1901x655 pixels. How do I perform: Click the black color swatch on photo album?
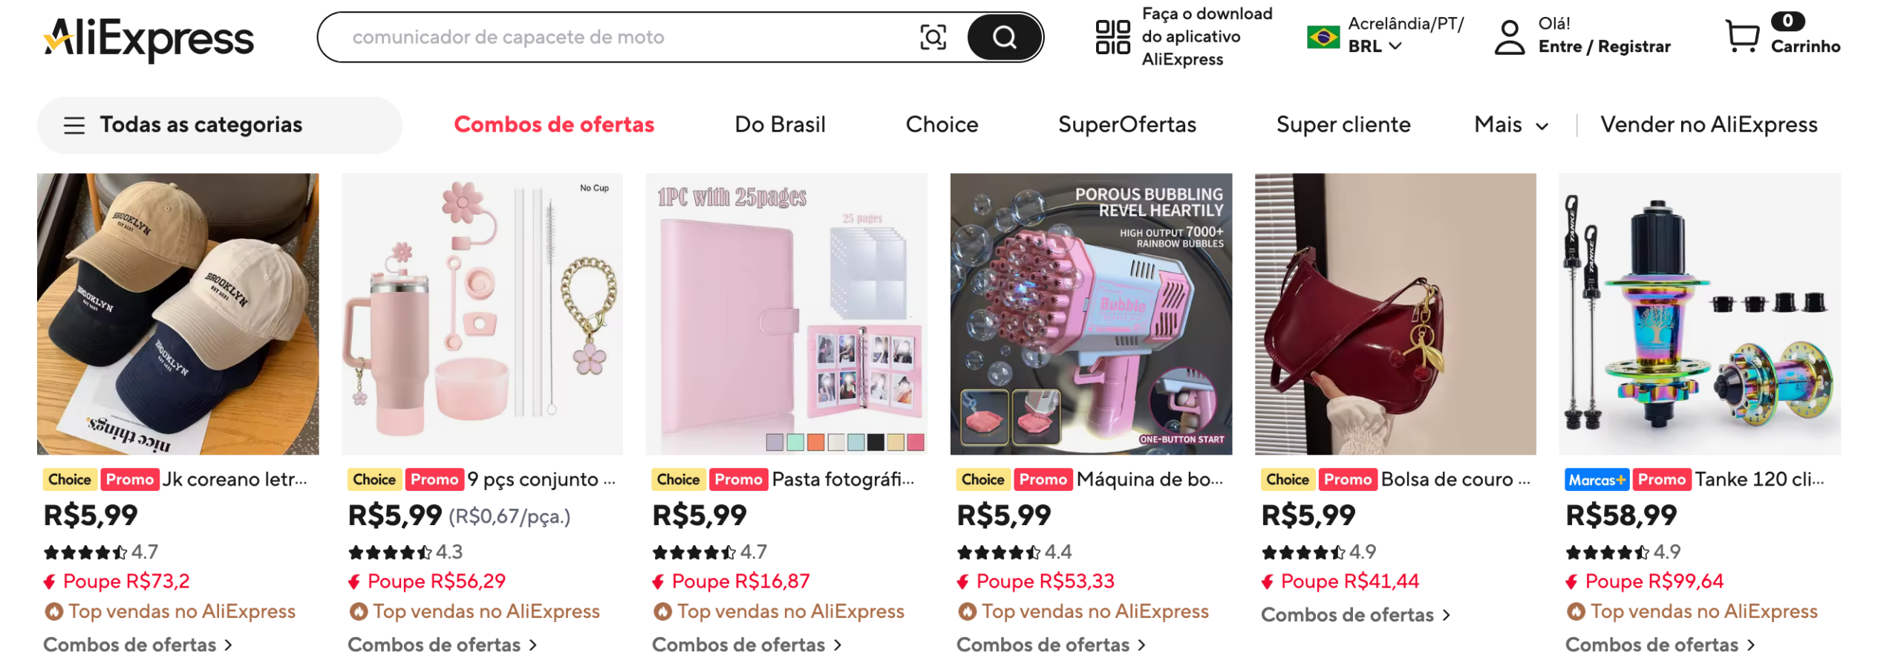point(875,443)
